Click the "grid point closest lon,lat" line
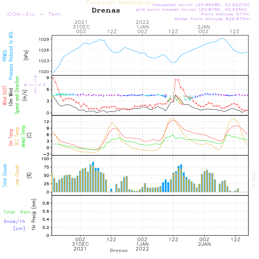This screenshot has height=259, width=259. (191, 10)
